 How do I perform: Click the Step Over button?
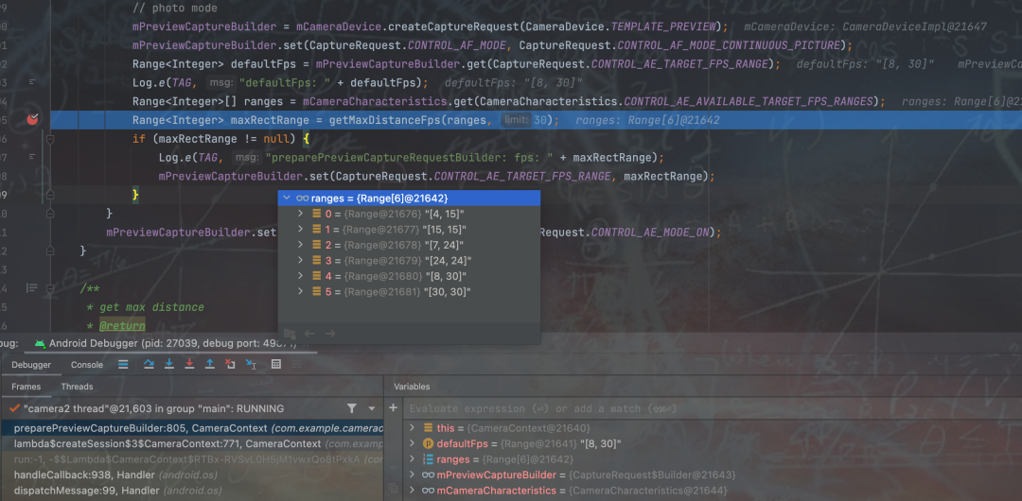click(149, 364)
